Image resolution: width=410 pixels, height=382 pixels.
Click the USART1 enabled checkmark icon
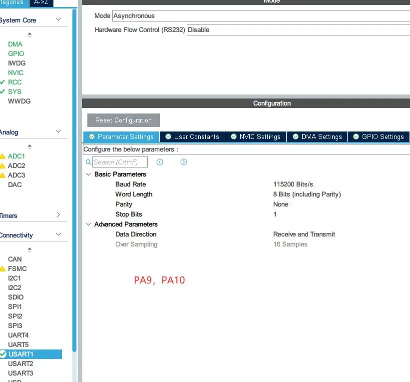pyautogui.click(x=3, y=354)
